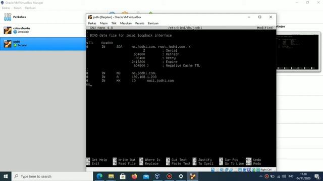The width and height of the screenshot is (323, 181).
Task: Show hidden system tray icons
Action: tap(261, 176)
